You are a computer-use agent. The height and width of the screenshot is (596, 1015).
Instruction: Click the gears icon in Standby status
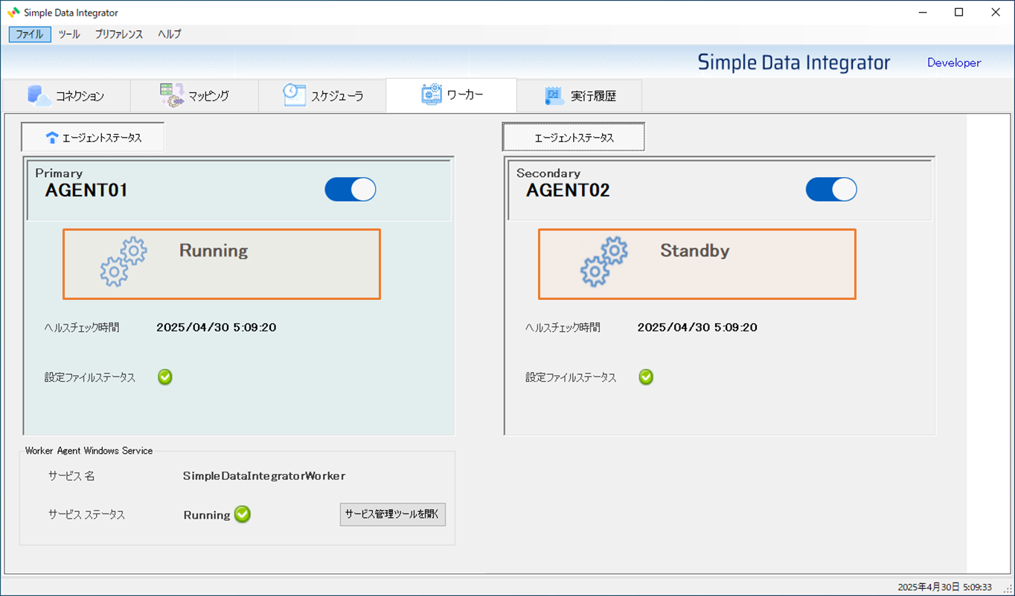coord(604,262)
